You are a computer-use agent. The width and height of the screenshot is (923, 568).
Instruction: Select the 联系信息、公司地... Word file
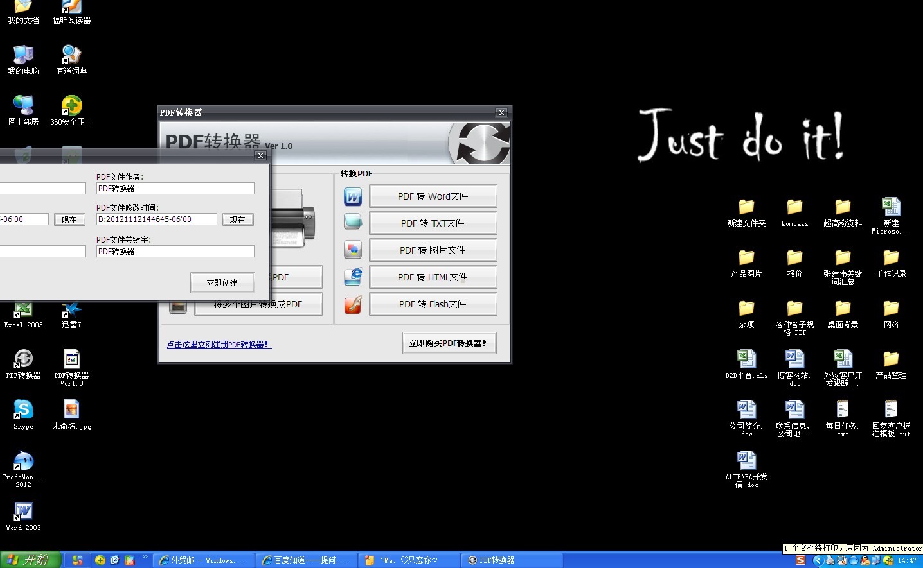coord(794,419)
